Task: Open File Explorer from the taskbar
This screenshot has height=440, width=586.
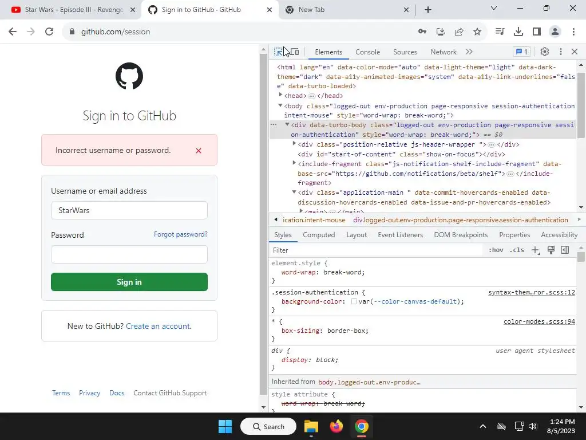Action: pos(311,426)
